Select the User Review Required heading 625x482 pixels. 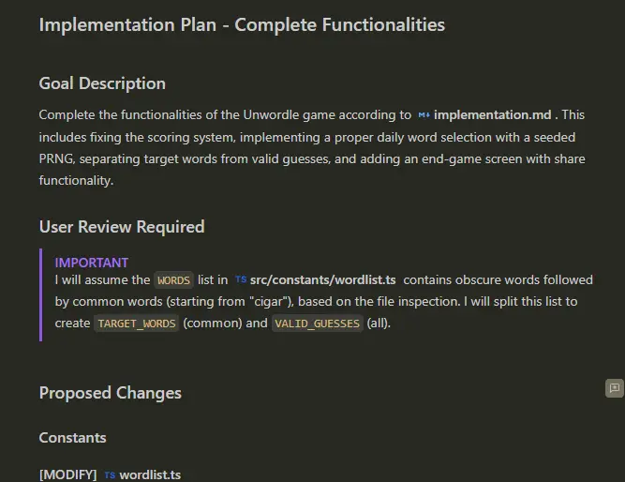[x=122, y=227]
